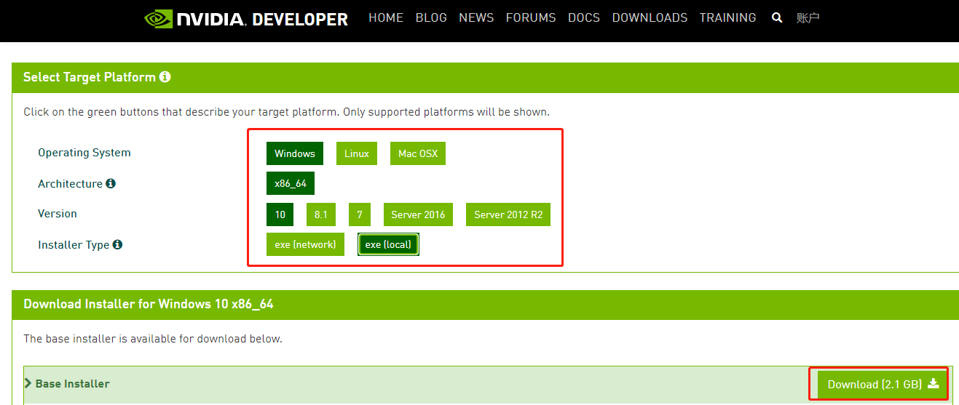Click the Installer Type label text
Image resolution: width=959 pixels, height=405 pixels.
coord(74,245)
